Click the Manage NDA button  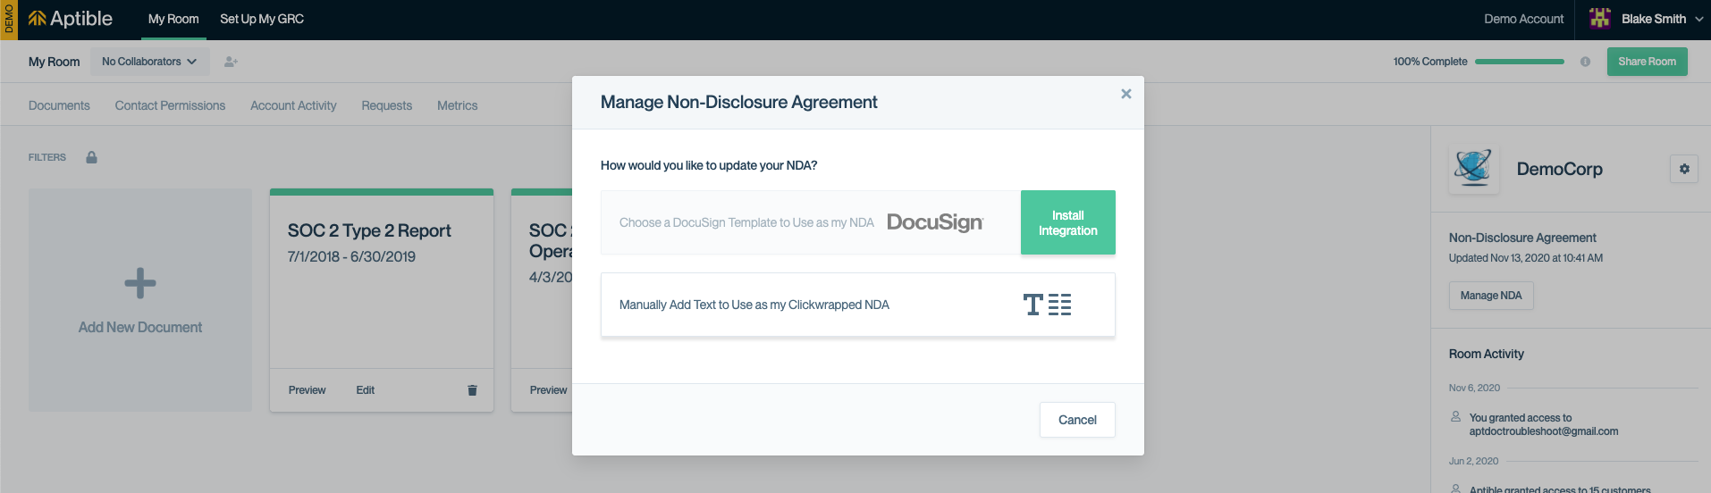click(1491, 296)
